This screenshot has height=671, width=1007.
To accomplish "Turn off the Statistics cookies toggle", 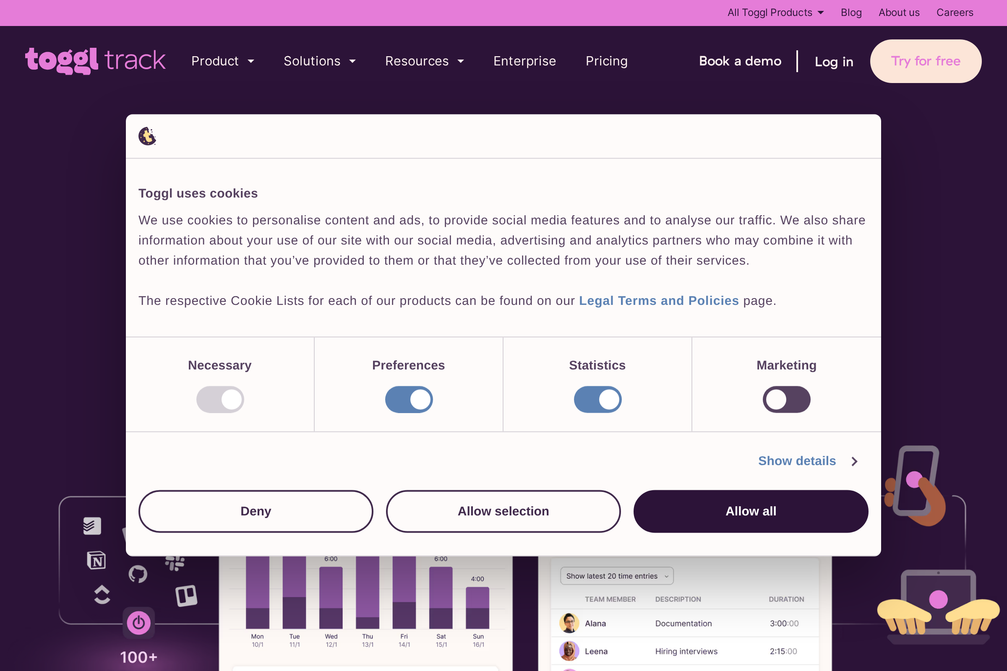I will point(597,399).
